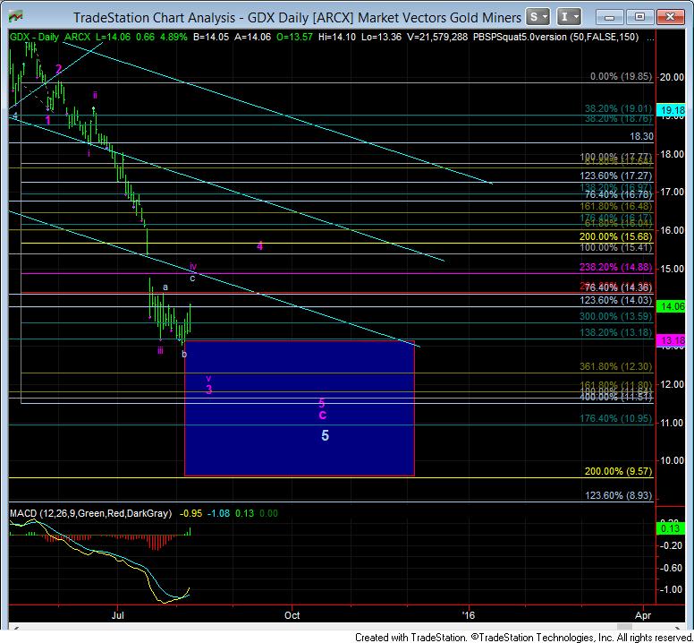Screen dimensions: 694x643
Task: Select the blue target zone rectangle
Action: (300, 408)
